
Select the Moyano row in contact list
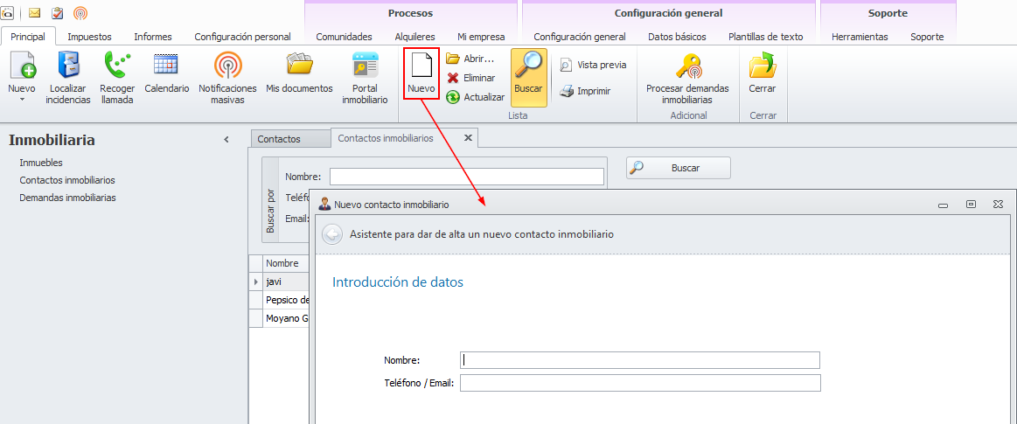click(x=286, y=318)
